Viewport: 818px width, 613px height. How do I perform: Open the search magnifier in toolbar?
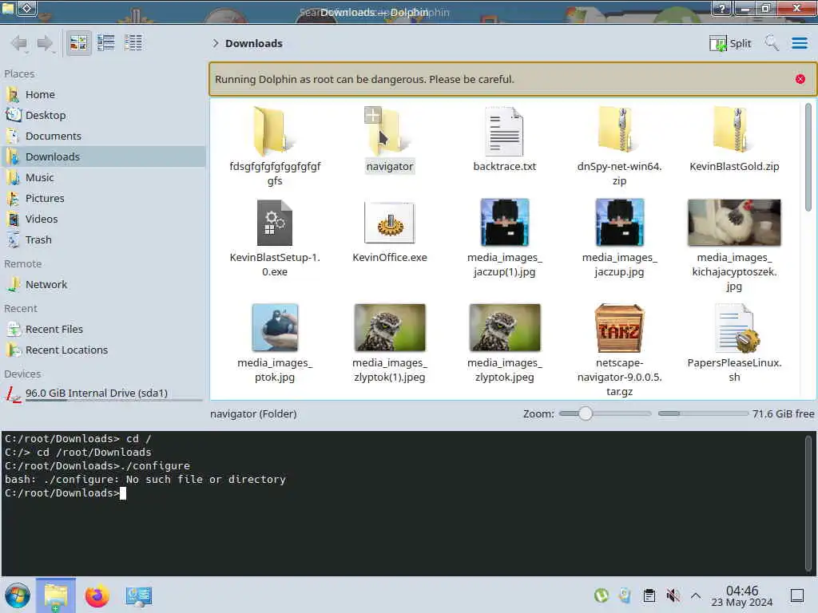(772, 43)
